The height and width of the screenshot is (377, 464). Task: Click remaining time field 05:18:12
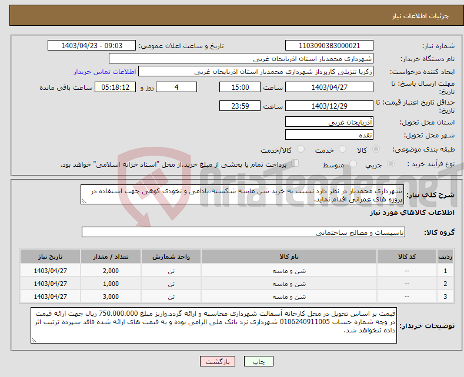(x=115, y=87)
